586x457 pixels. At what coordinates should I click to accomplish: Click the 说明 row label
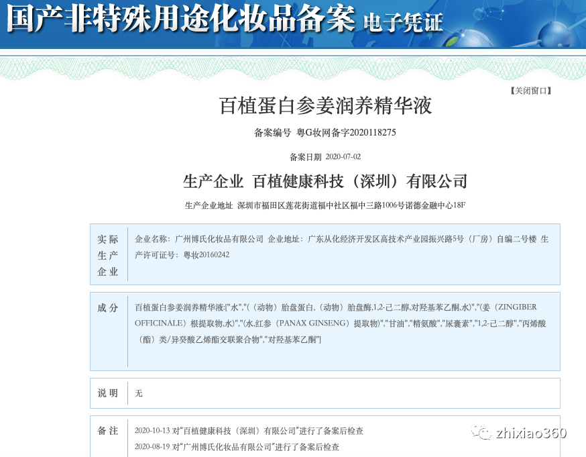(x=108, y=393)
